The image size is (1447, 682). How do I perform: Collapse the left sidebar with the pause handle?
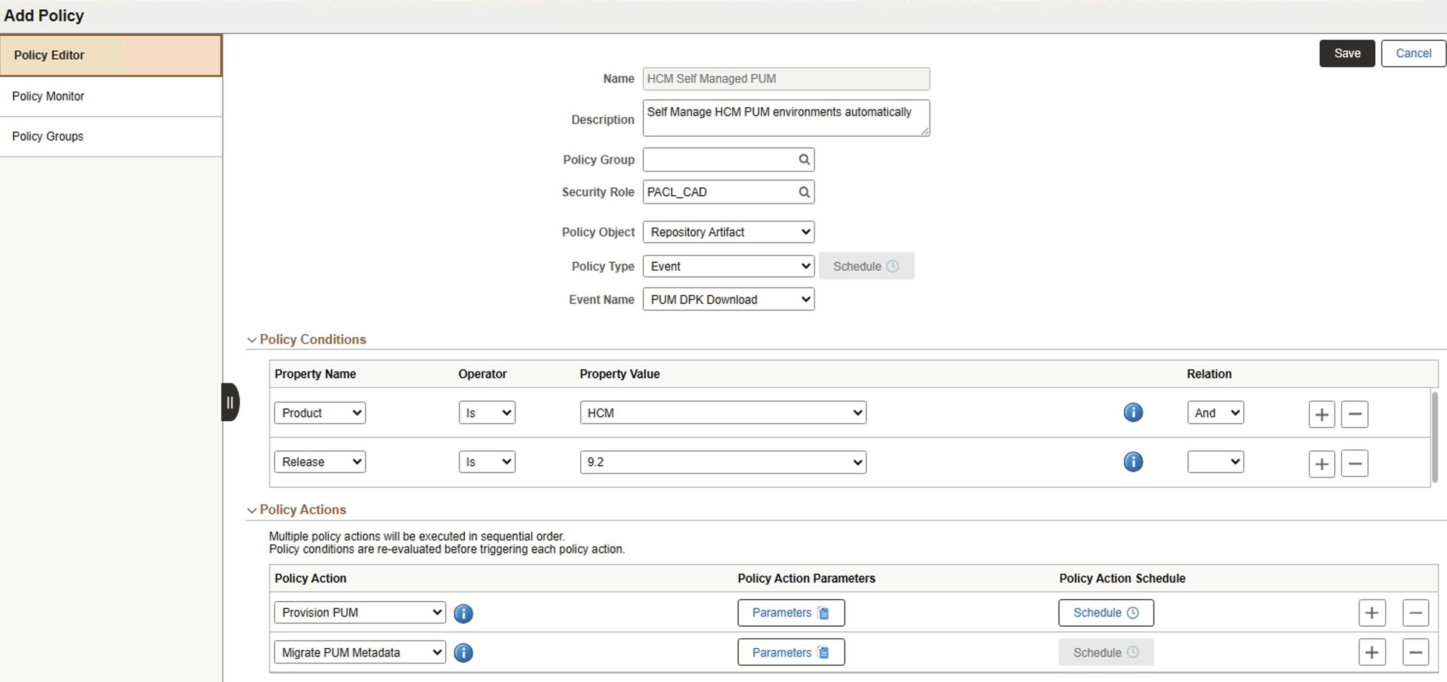tap(230, 402)
